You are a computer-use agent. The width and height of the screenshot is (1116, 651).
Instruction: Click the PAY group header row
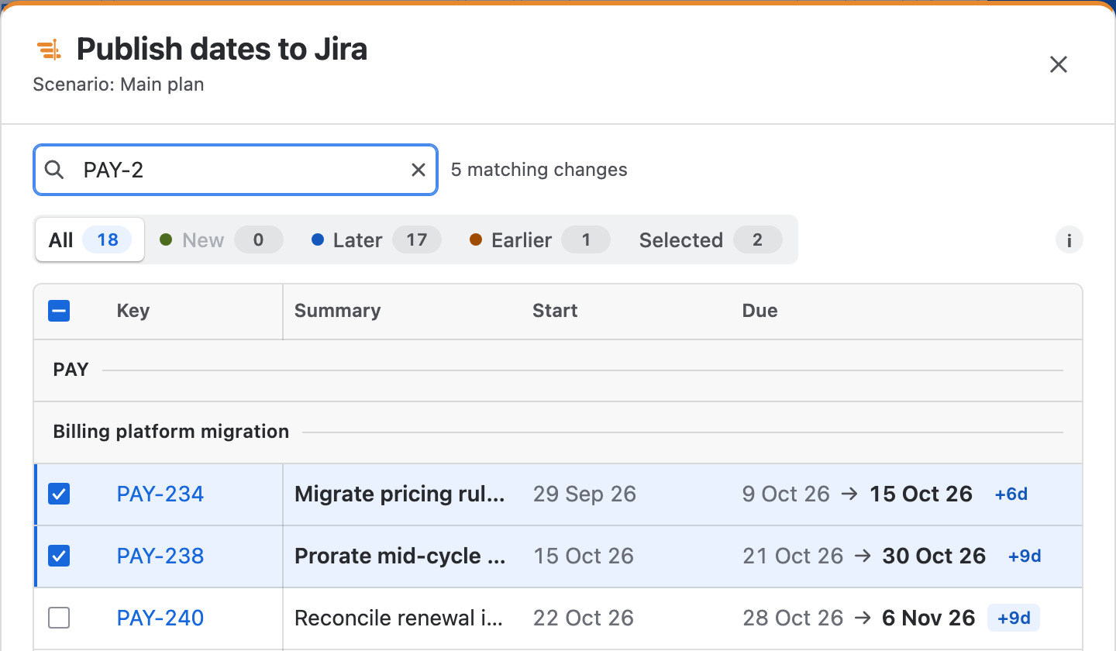(x=558, y=370)
